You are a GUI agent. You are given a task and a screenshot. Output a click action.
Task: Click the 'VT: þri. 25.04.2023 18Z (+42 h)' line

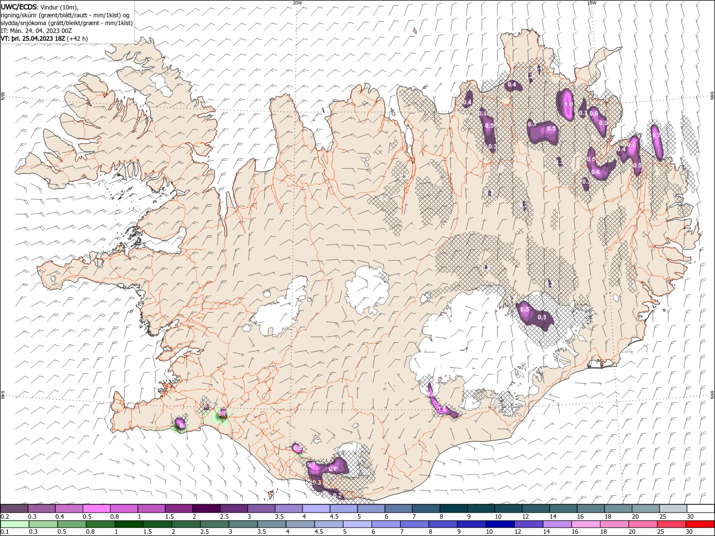click(x=44, y=39)
